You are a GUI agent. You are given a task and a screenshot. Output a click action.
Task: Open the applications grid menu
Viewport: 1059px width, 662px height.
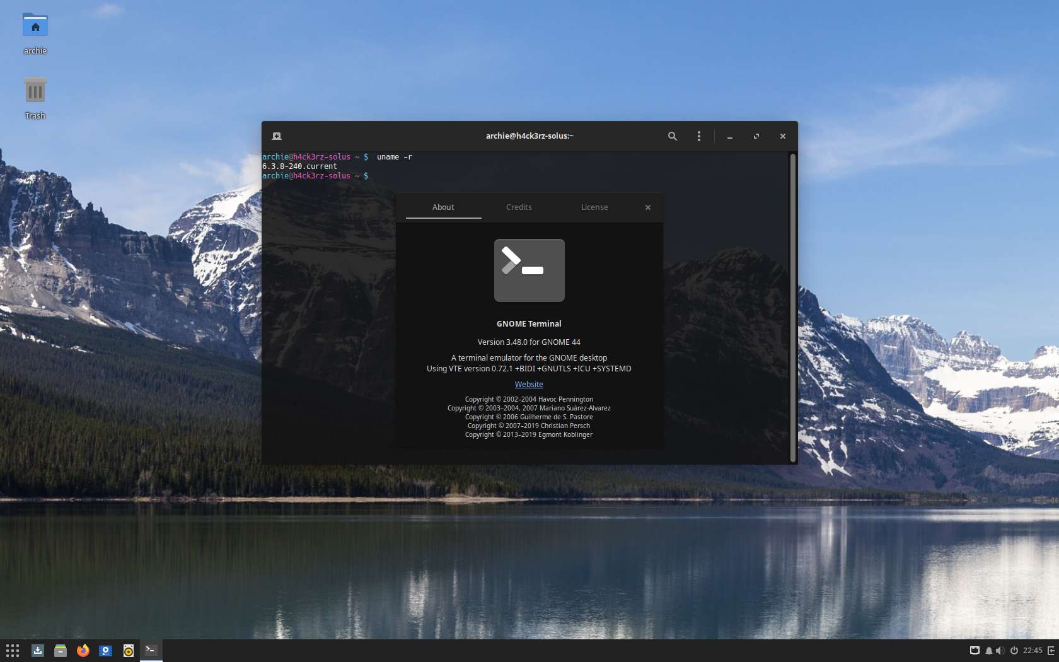point(13,651)
